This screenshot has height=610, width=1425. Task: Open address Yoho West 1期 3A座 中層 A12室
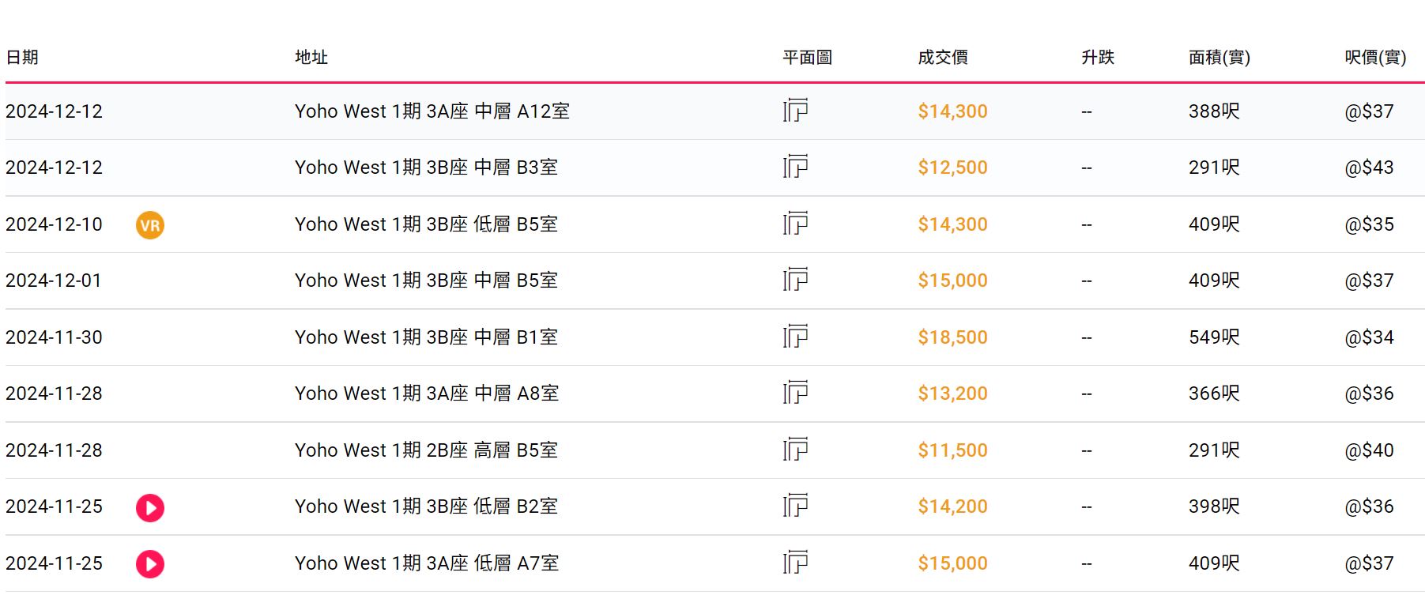tap(432, 111)
